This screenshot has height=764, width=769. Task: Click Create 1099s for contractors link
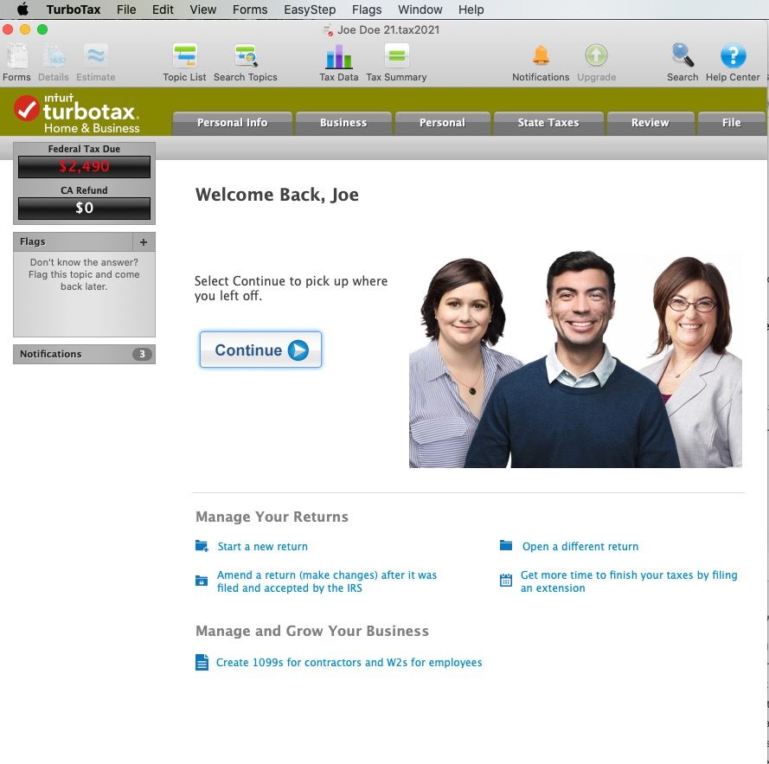coord(349,663)
